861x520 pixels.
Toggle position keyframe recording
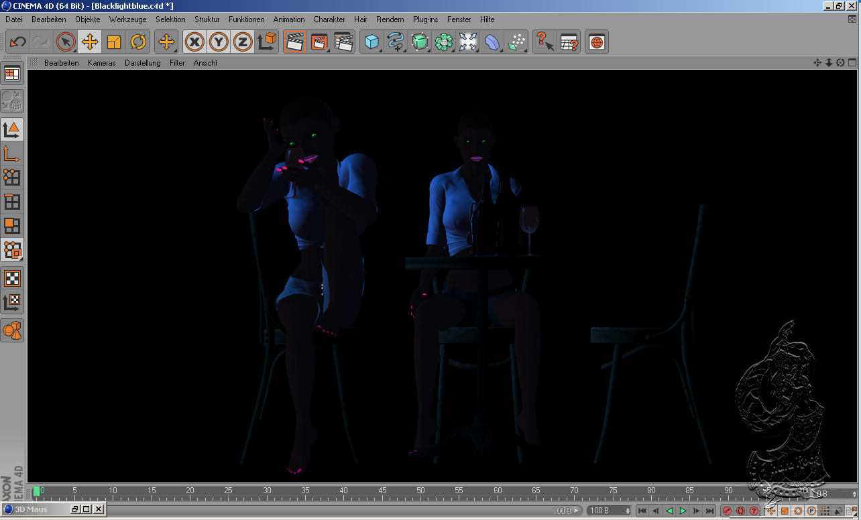[771, 511]
